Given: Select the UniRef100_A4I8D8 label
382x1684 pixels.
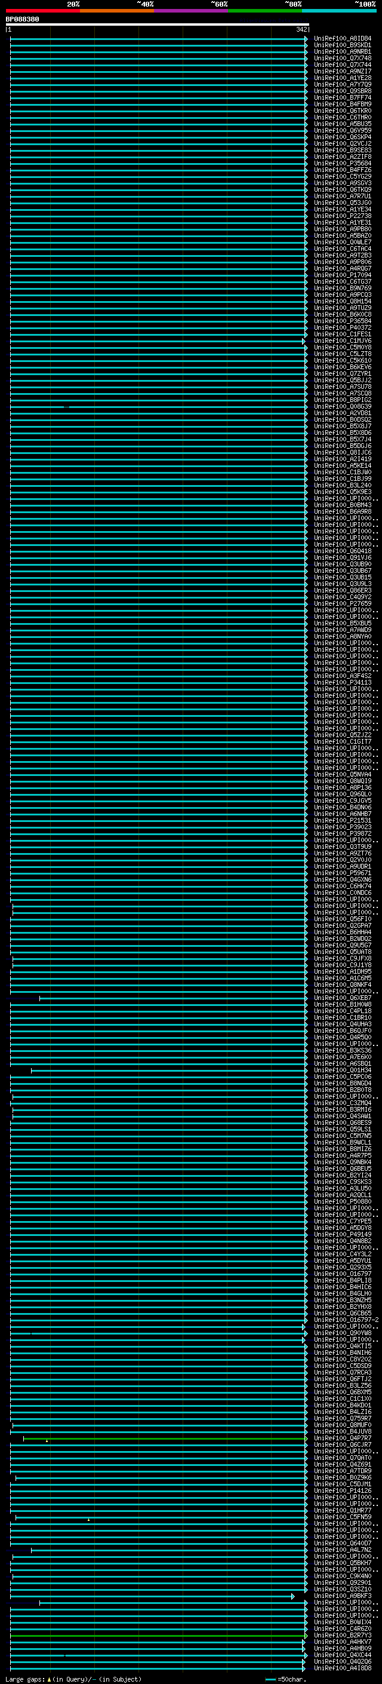Looking at the screenshot, I should (x=342, y=1668).
